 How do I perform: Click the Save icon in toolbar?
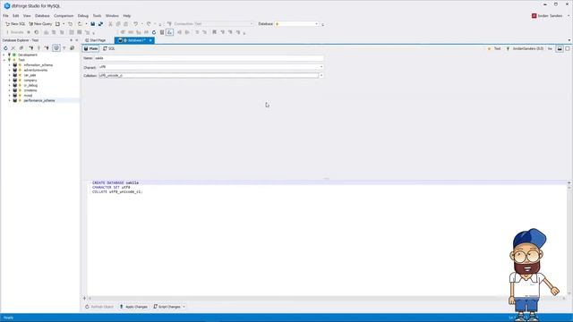(93, 24)
